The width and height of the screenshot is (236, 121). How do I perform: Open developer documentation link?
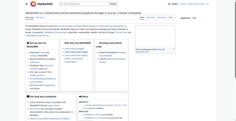point(113,54)
